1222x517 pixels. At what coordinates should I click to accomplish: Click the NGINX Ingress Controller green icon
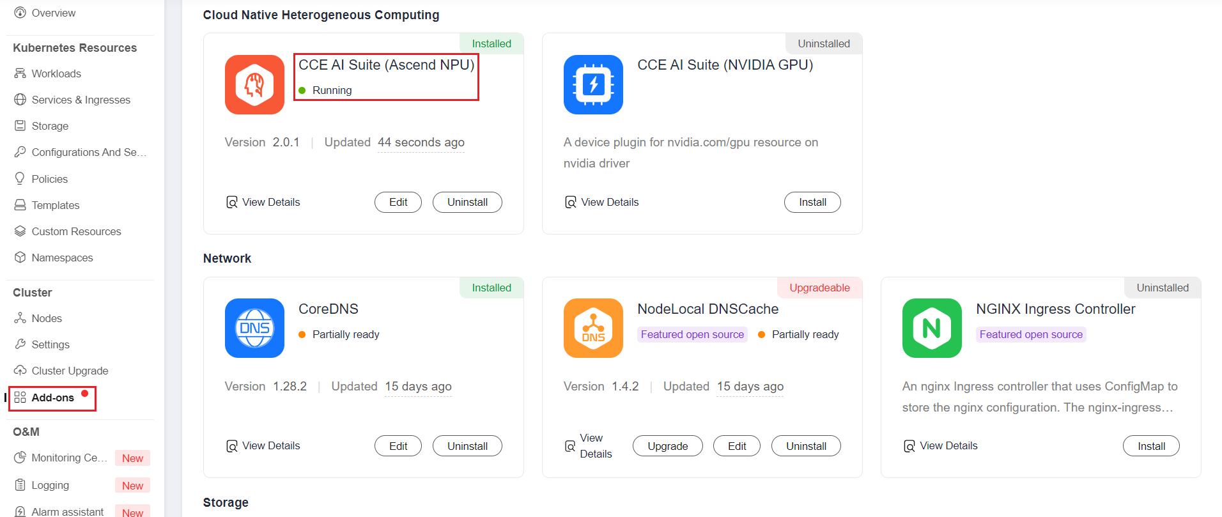click(932, 328)
